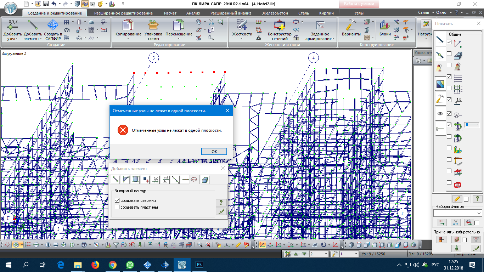Open Photoshop from the Windows taskbar
This screenshot has width=484, height=272.
(x=199, y=265)
